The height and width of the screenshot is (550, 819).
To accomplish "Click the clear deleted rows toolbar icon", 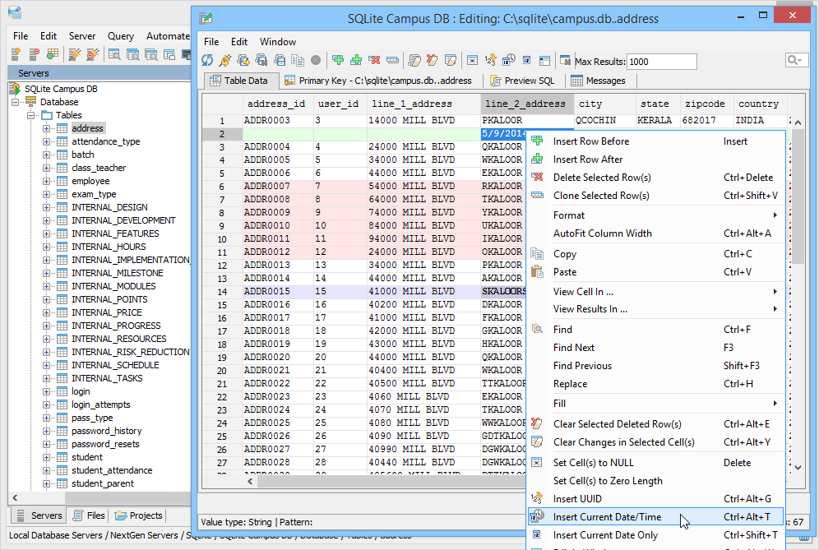I will pyautogui.click(x=432, y=61).
